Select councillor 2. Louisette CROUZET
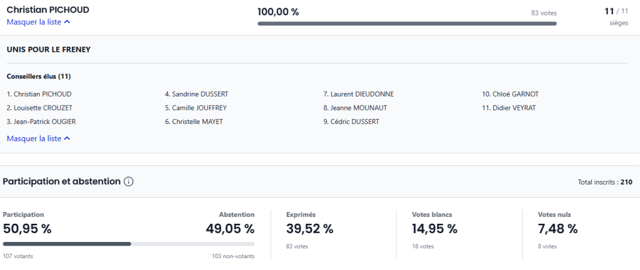The height and width of the screenshot is (270, 640). click(39, 108)
